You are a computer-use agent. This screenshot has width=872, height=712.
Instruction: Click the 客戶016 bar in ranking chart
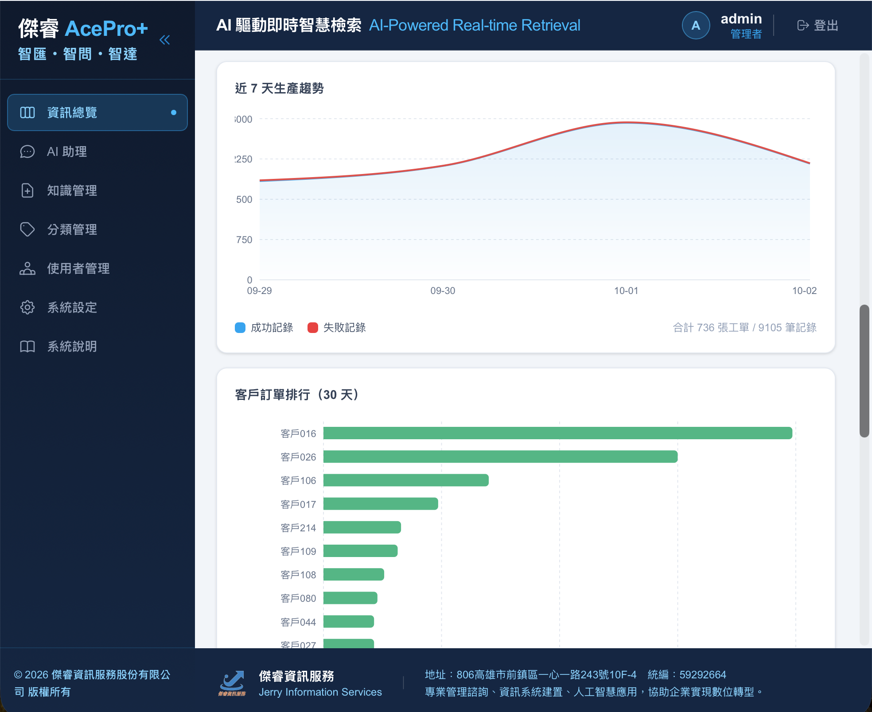(557, 433)
